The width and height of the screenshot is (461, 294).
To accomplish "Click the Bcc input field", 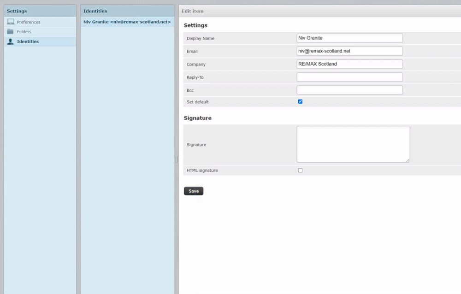I will [x=349, y=90].
